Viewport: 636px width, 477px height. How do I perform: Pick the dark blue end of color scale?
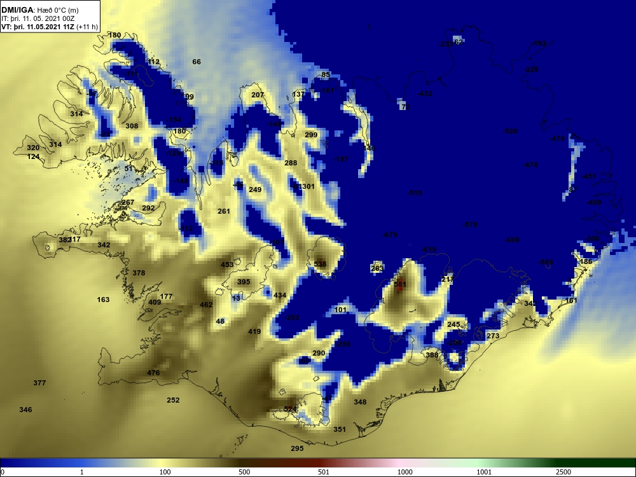pyautogui.click(x=8, y=463)
